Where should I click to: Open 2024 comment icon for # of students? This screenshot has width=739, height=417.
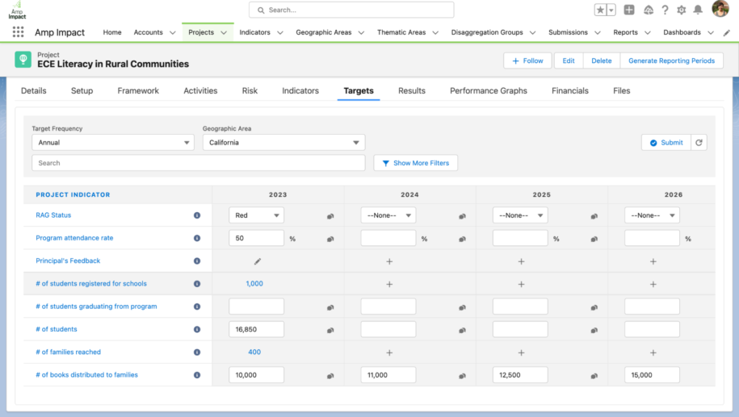coord(462,331)
